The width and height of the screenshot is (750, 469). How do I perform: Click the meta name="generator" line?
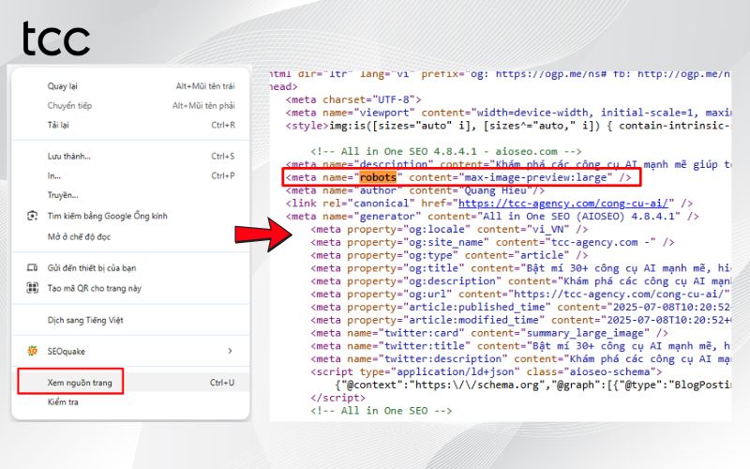coord(492,217)
